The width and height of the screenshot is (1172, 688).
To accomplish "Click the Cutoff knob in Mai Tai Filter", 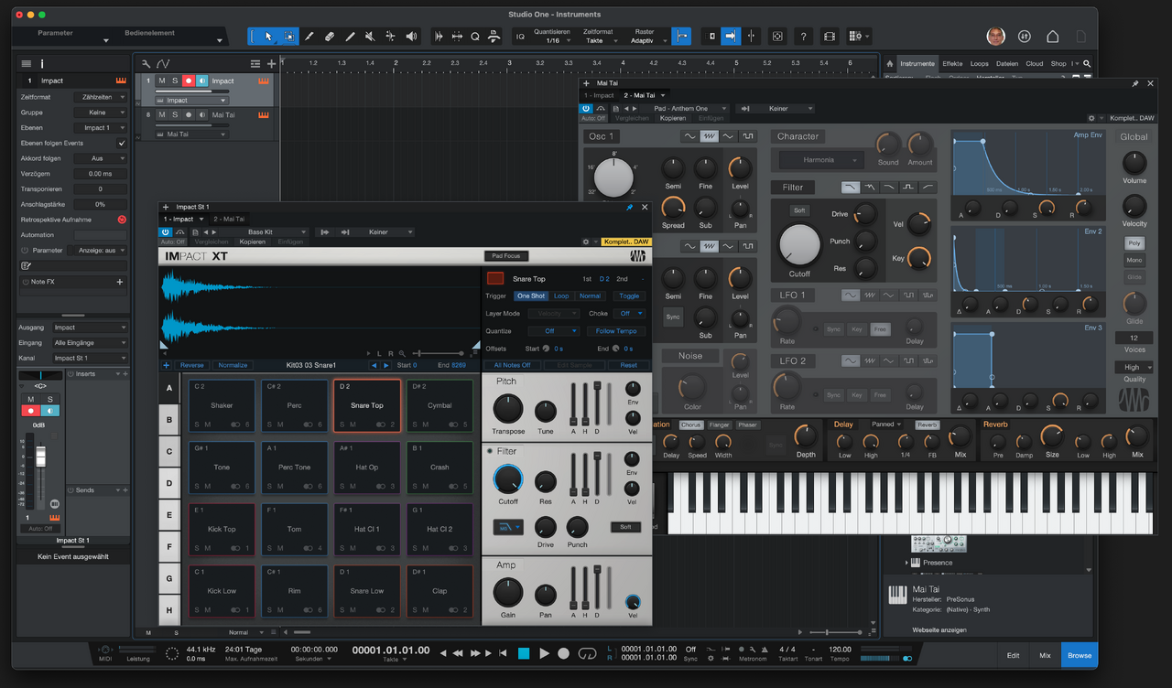I will click(799, 244).
